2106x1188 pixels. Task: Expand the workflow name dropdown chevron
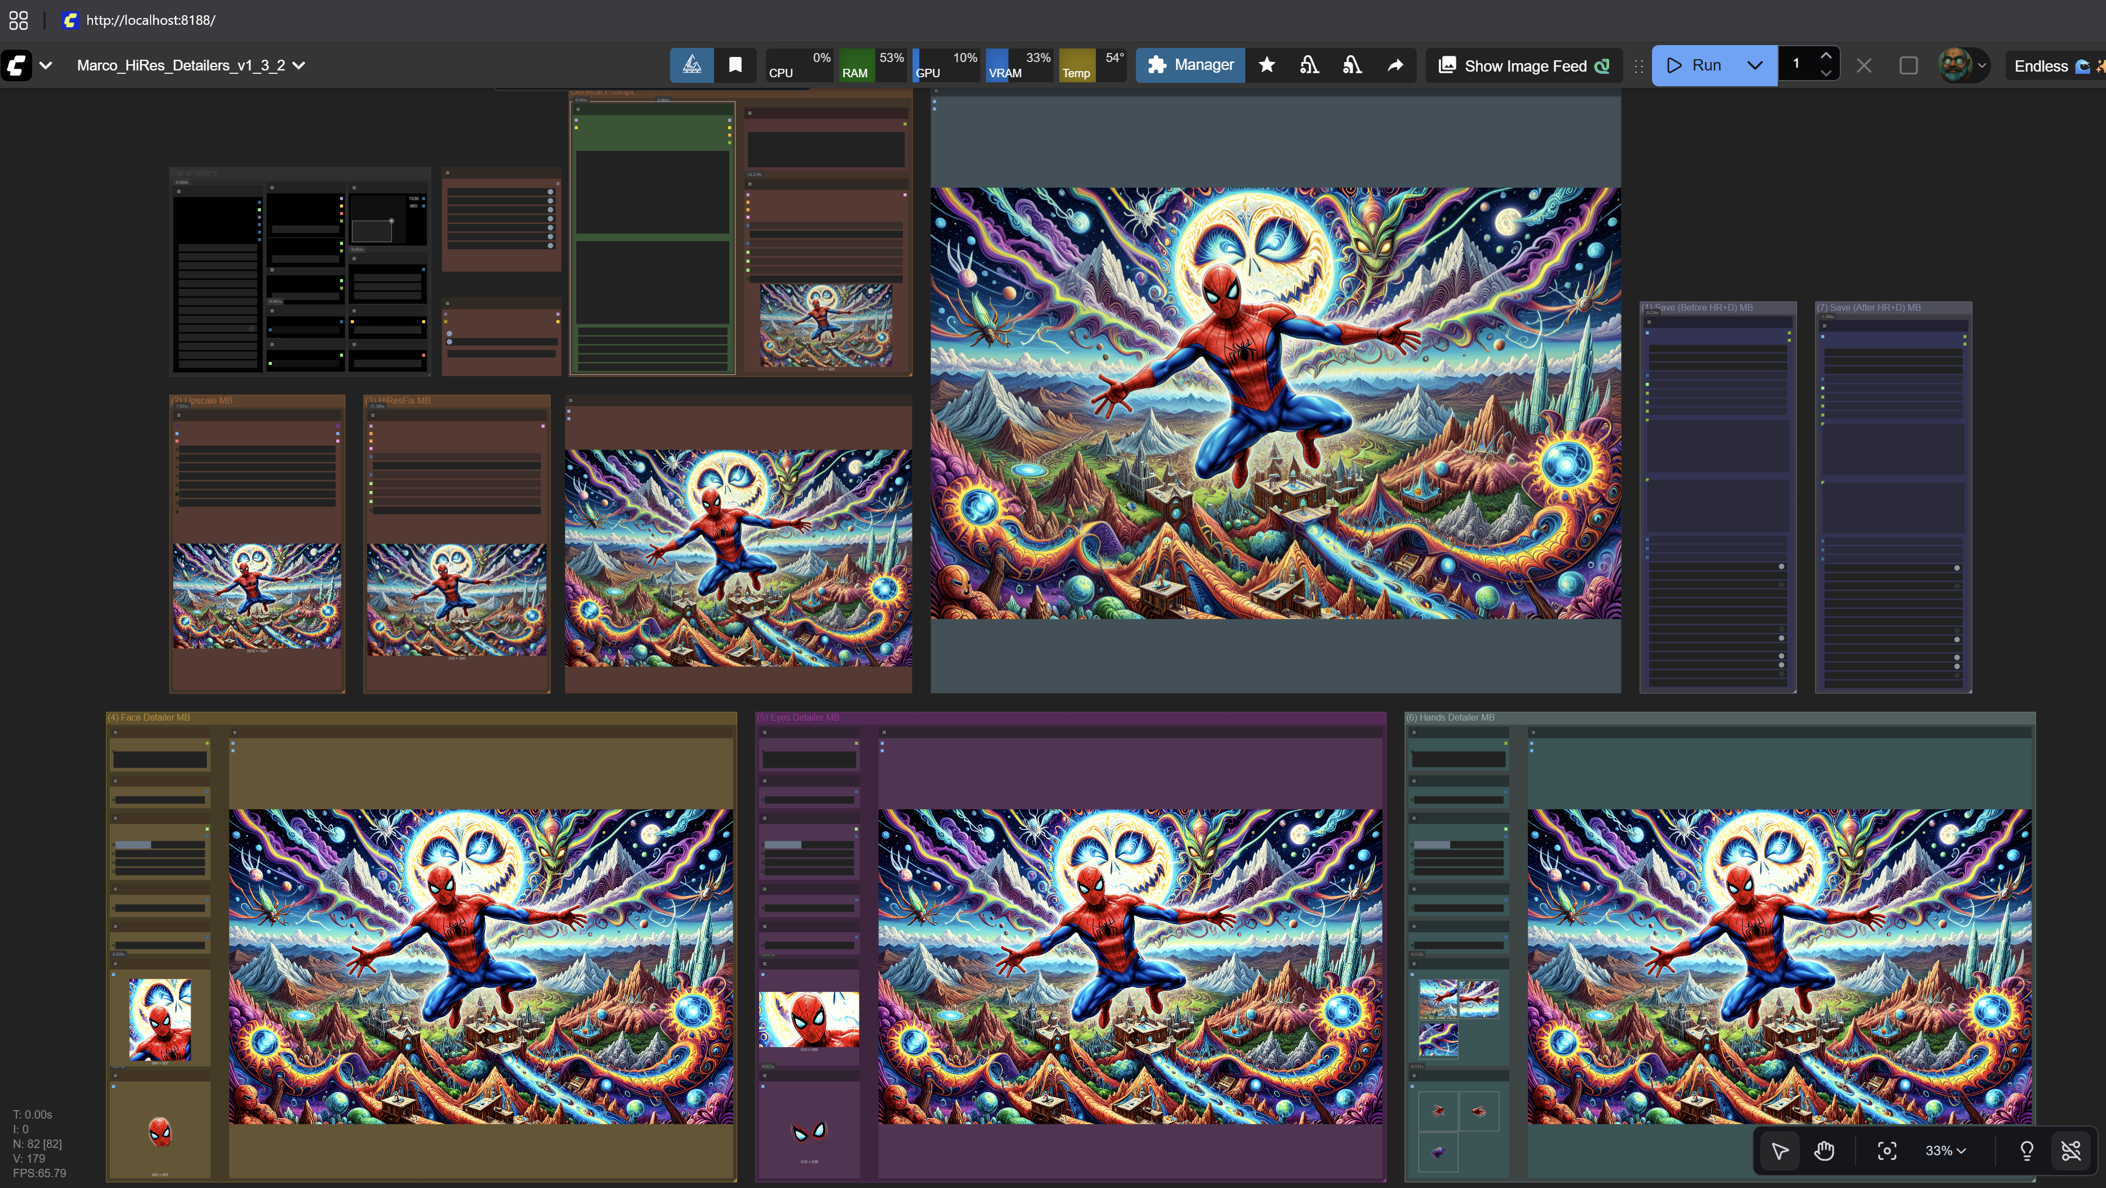(299, 65)
